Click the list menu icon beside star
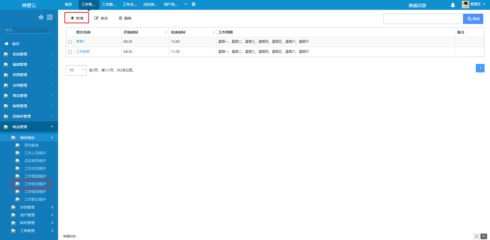Screen dimensions: 490x240 [x=50, y=17]
